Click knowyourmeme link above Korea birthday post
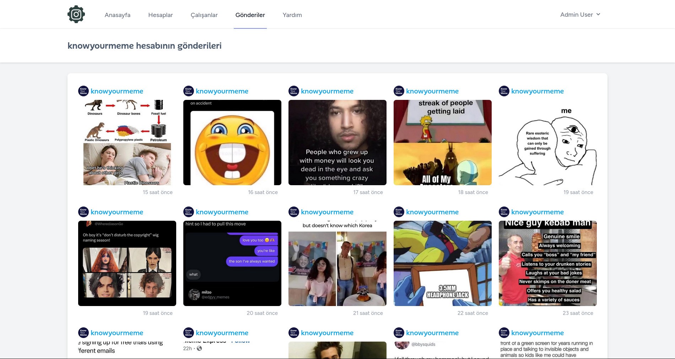This screenshot has height=359, width=675. click(x=327, y=212)
